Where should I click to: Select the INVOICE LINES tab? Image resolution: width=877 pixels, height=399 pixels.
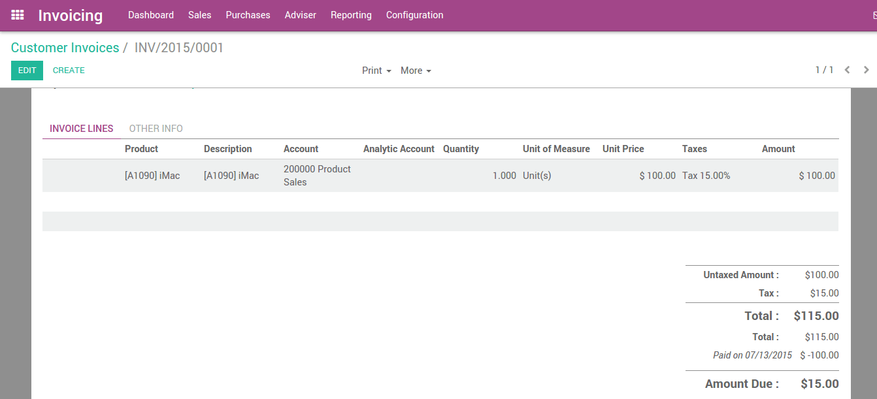tap(81, 129)
